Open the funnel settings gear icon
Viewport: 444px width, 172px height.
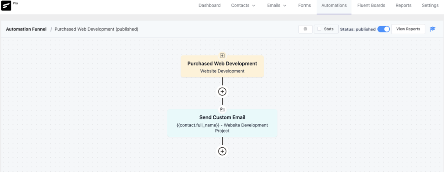pyautogui.click(x=305, y=29)
